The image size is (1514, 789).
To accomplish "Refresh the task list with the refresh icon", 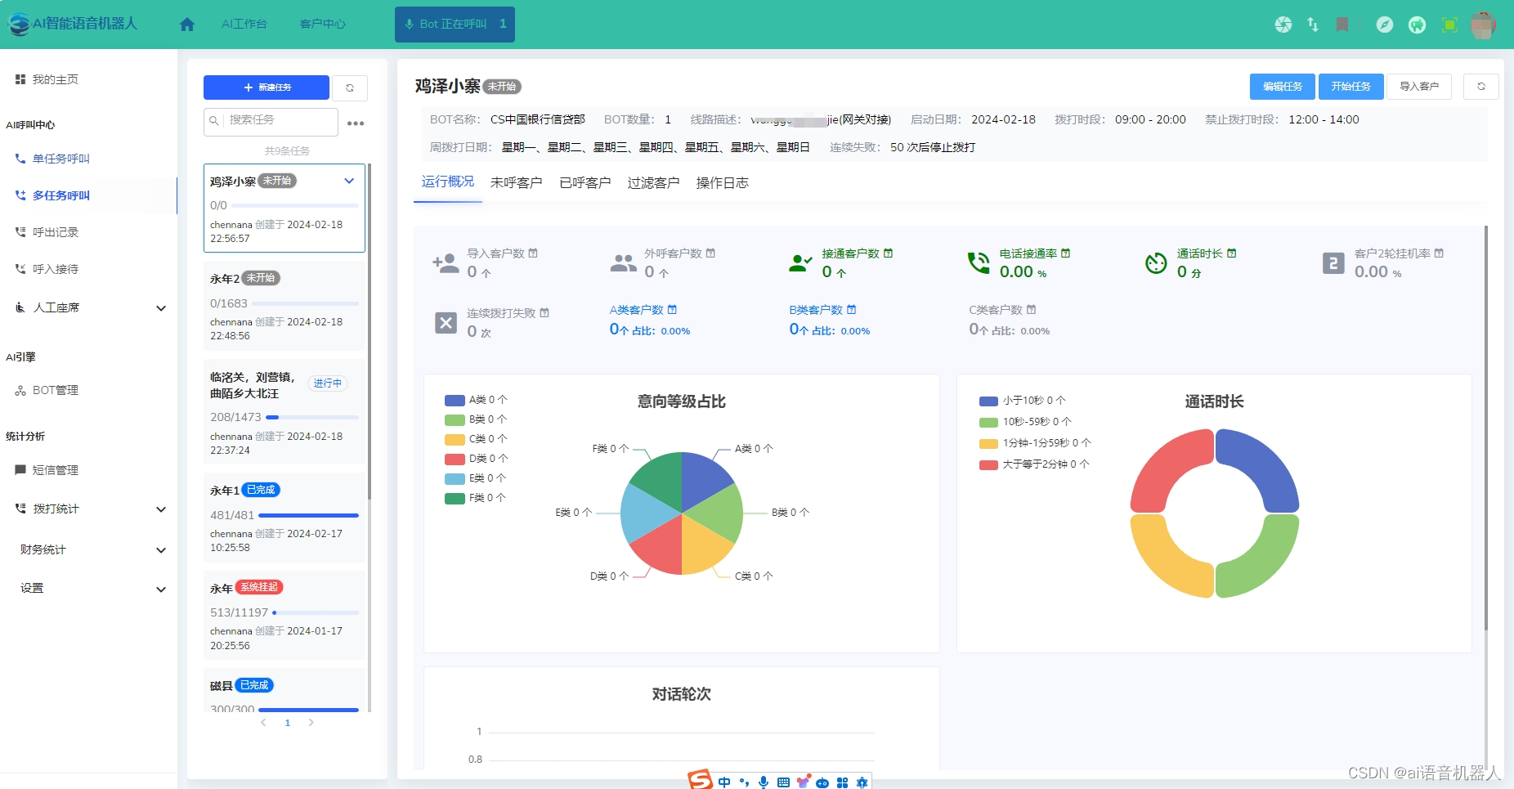I will coord(352,87).
